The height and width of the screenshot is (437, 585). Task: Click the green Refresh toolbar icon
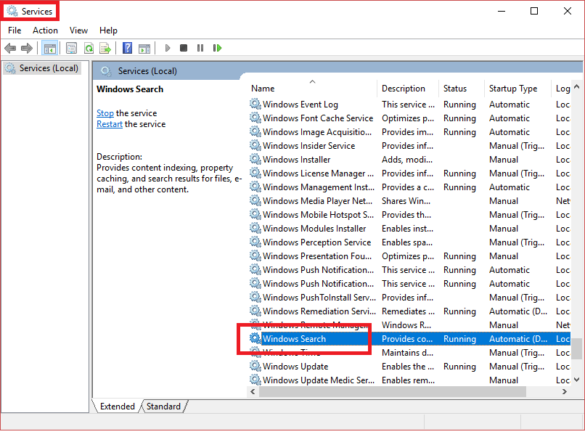click(89, 48)
